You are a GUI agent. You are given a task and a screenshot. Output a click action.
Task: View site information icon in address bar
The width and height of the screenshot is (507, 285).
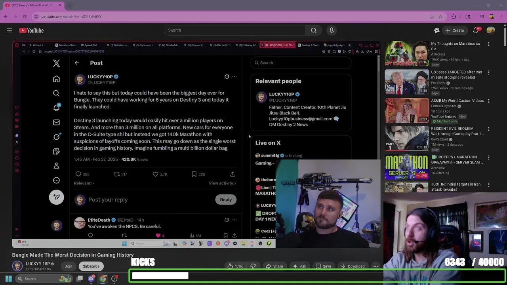[x=36, y=17]
